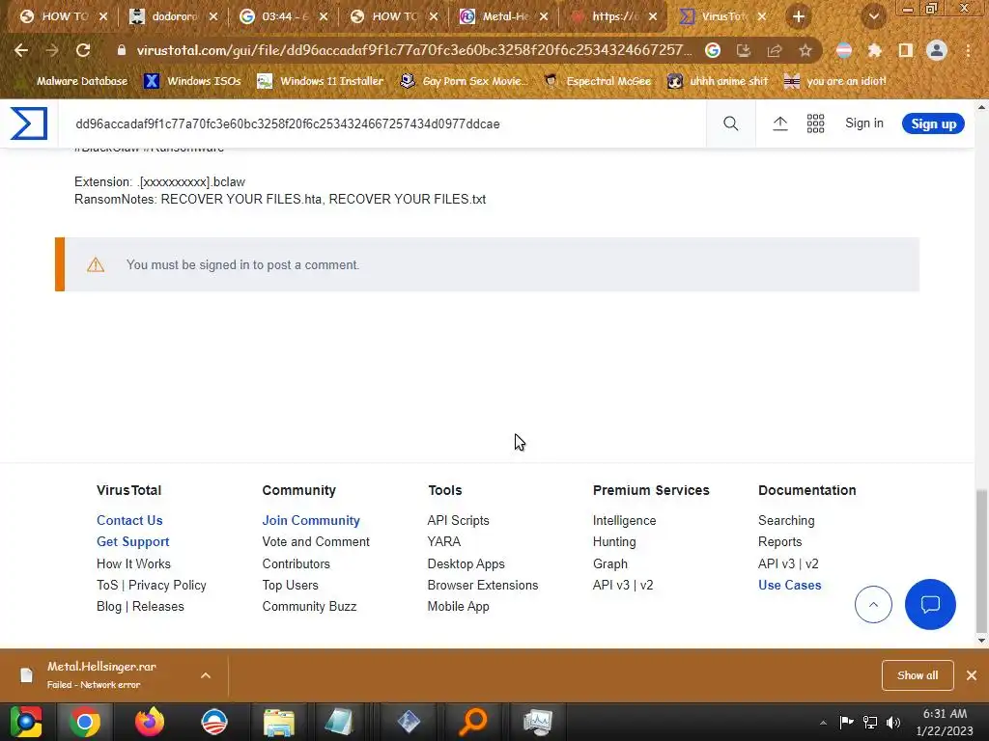
Task: Click the taskbar clock showing 6:31 AM
Action: click(x=945, y=723)
